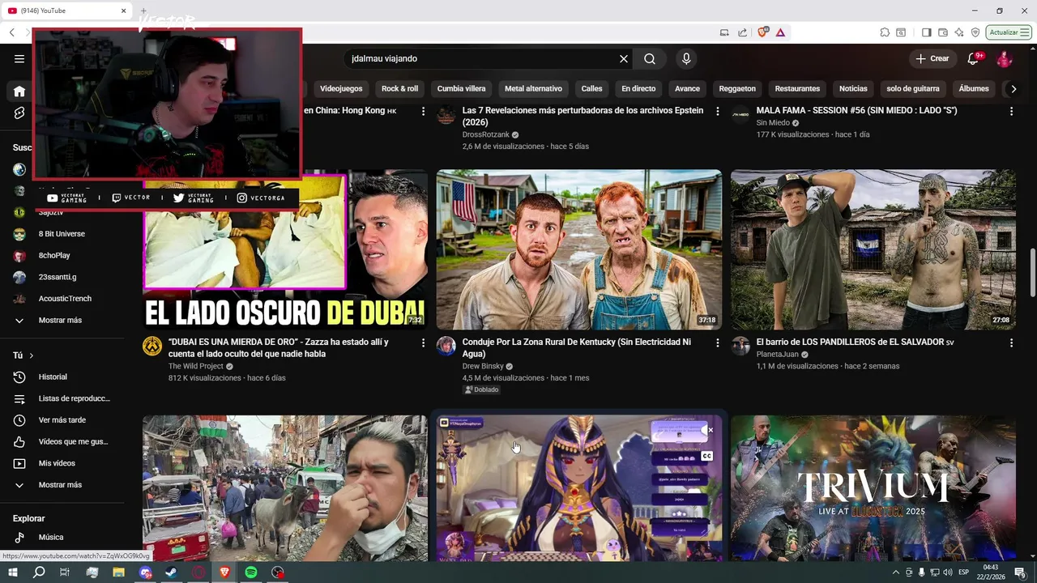Open the Sin Miedo channel link

[773, 123]
